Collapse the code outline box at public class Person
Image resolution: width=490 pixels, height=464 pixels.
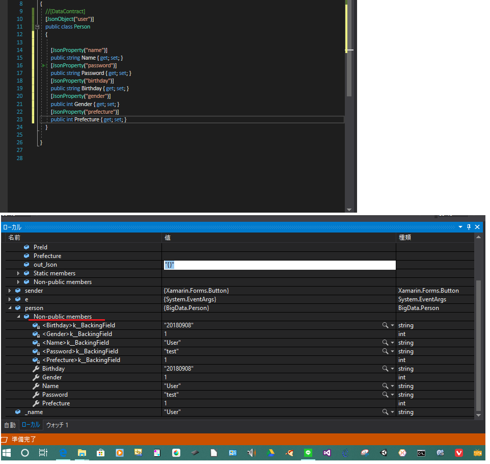[36, 27]
